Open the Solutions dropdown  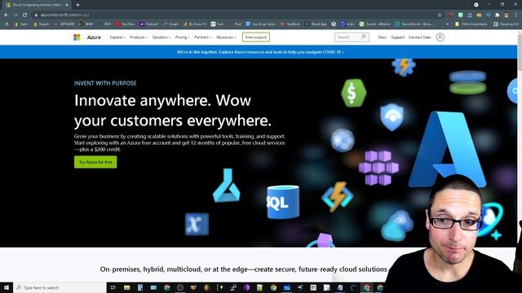tap(161, 37)
